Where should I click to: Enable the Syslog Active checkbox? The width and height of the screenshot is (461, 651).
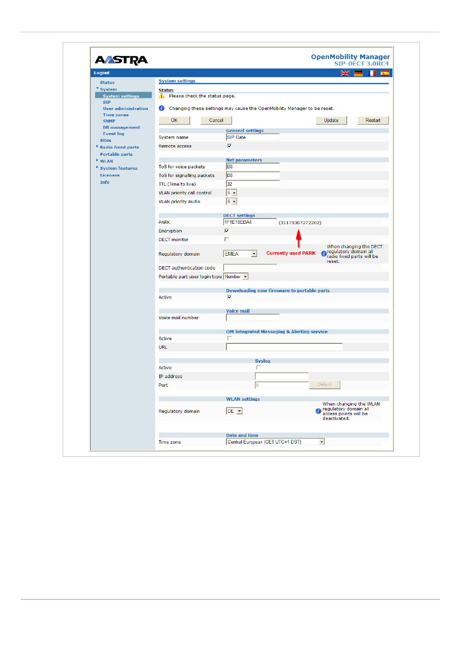point(258,367)
